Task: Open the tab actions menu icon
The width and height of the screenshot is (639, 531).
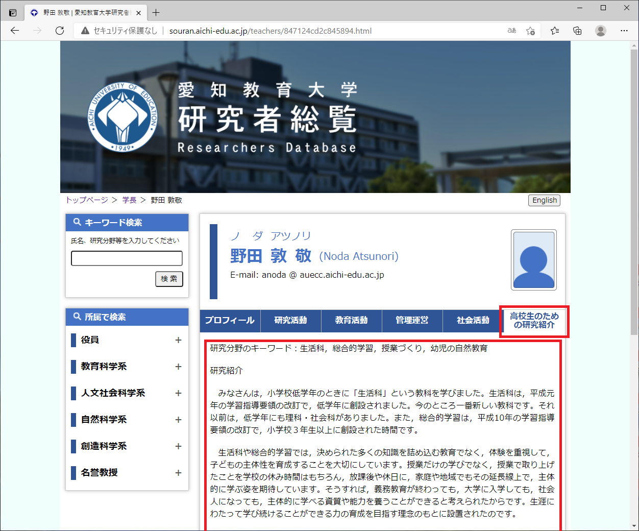Action: [x=13, y=13]
